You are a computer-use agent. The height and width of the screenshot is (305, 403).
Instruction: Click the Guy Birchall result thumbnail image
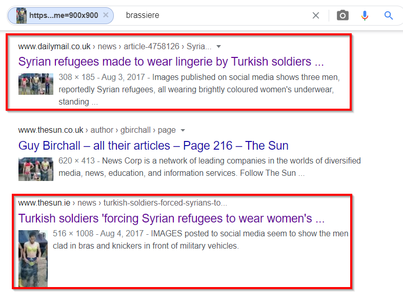point(36,169)
